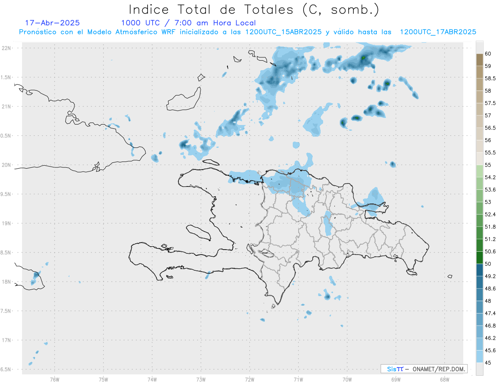Viewport: 499px width, 385px height.
Task: Click the color scale value '56.5'
Action: tap(490, 128)
